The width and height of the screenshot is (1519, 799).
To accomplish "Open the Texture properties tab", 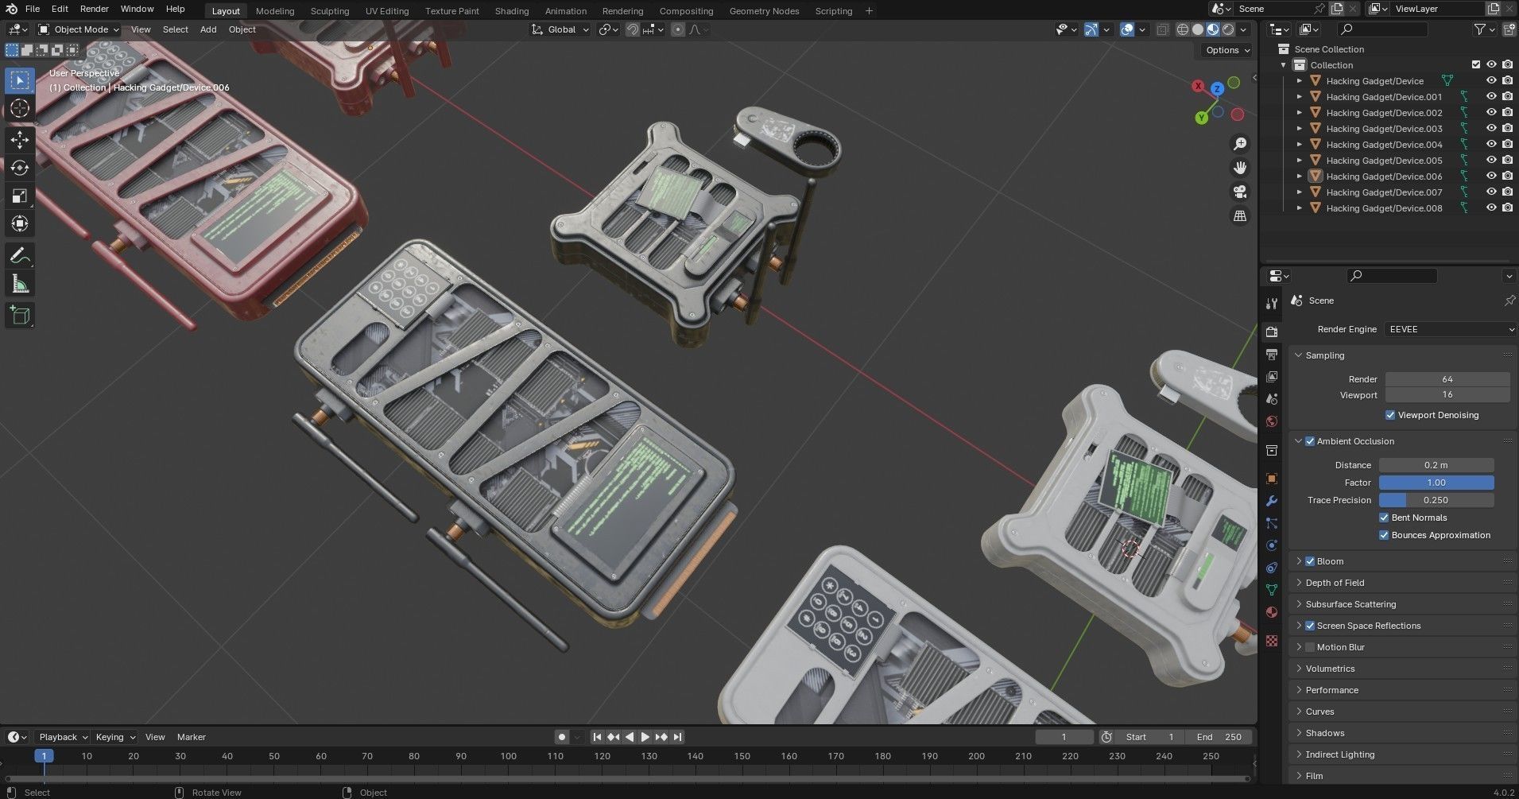I will 1272,641.
